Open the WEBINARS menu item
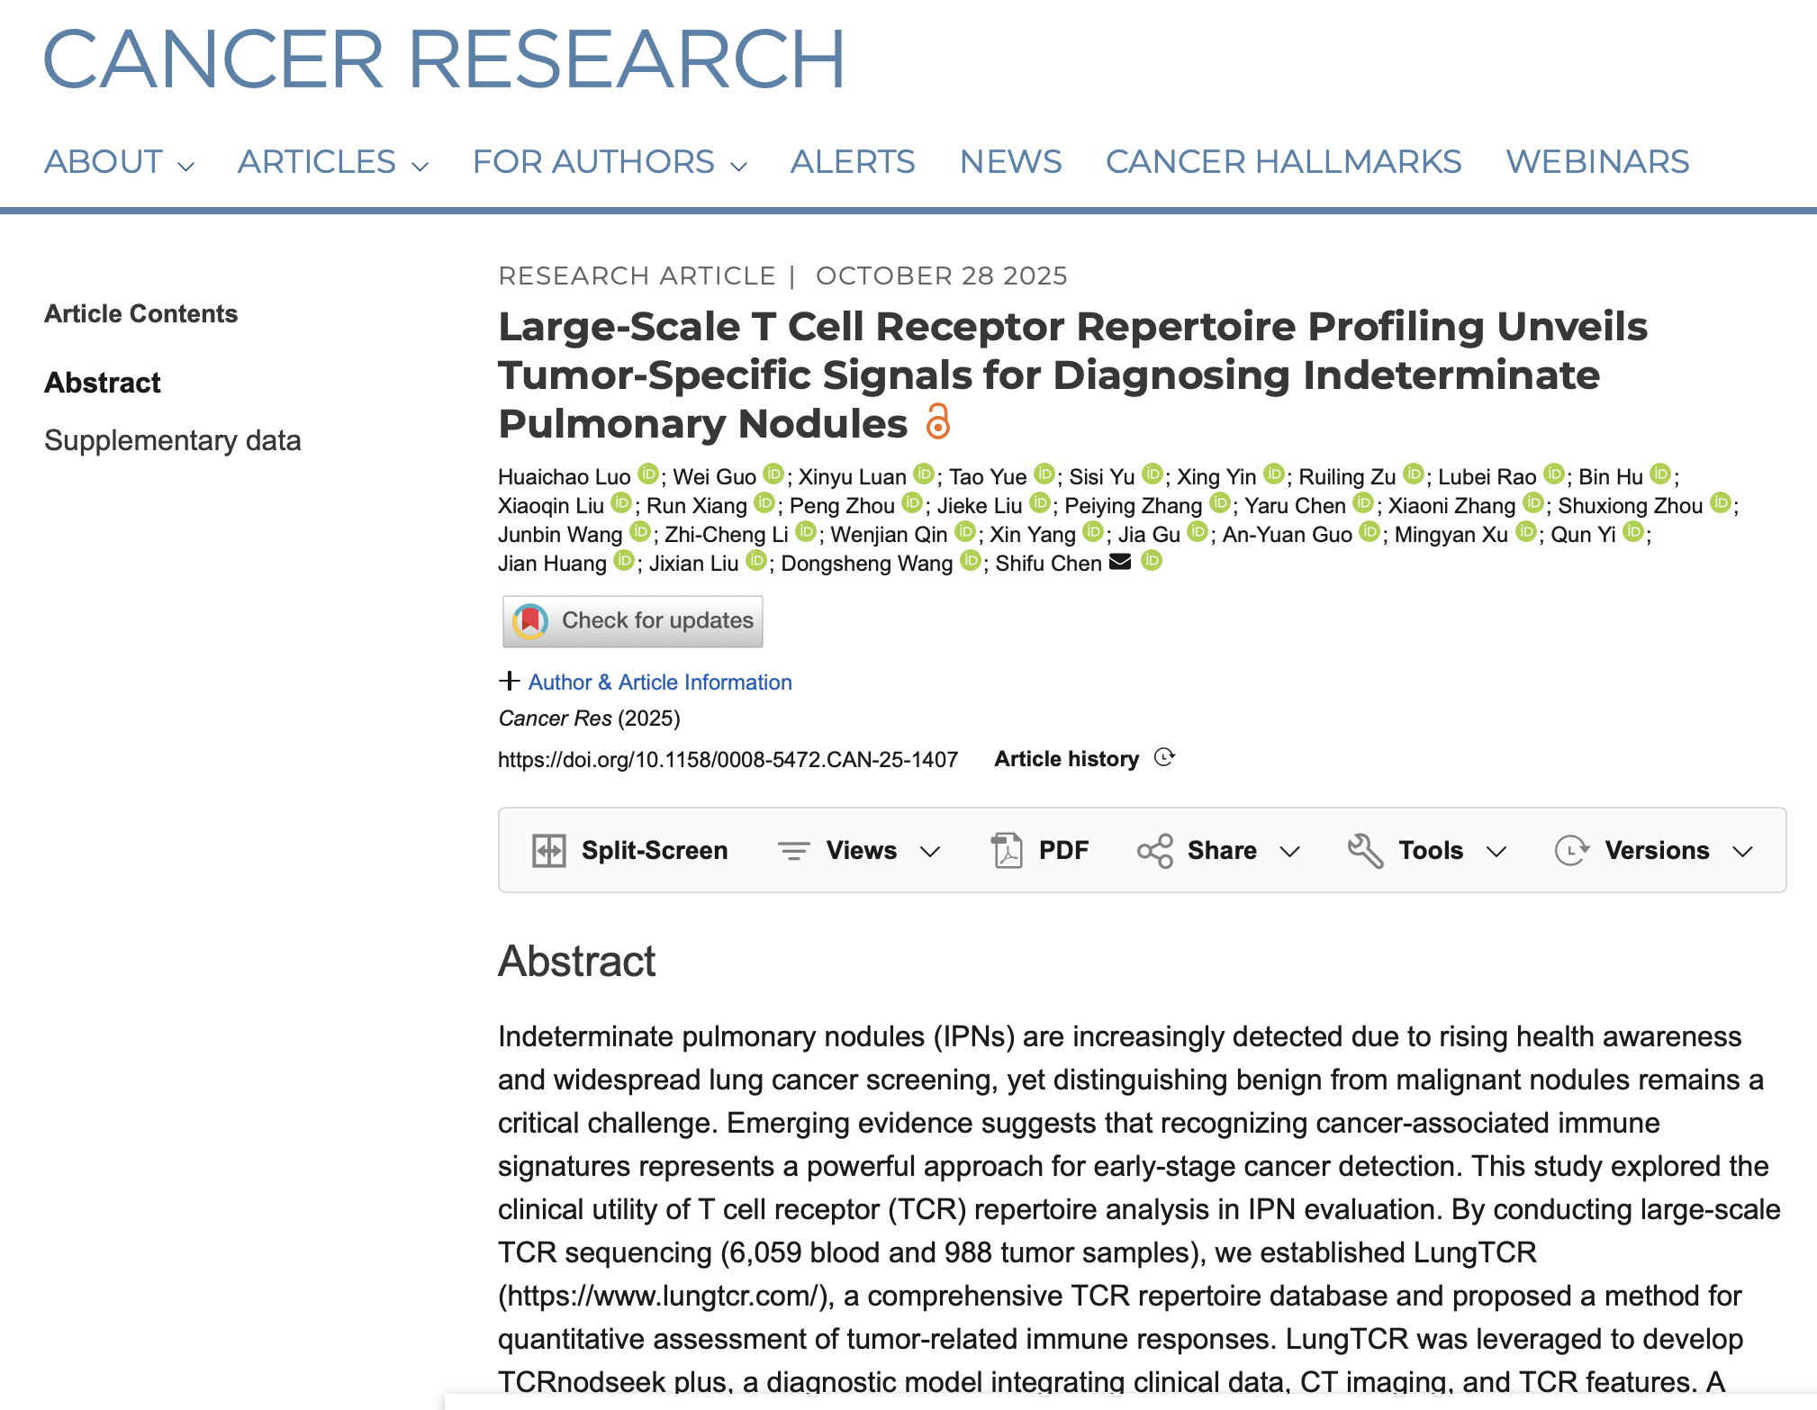 click(1597, 162)
